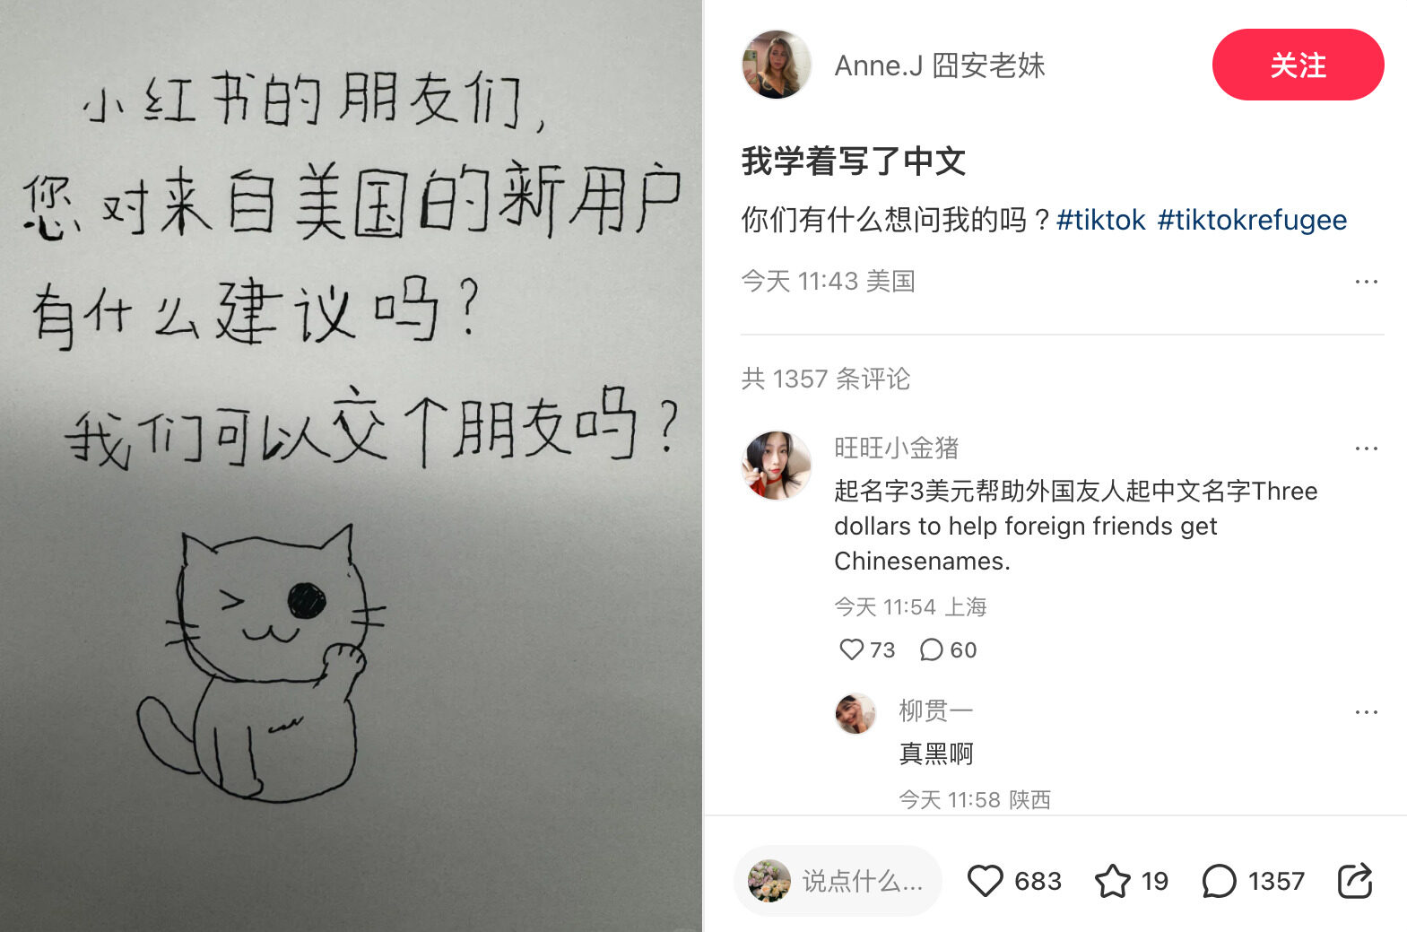This screenshot has height=932, width=1407.
Task: Open the #tiktokrefugee hashtag
Action: coord(1252,220)
